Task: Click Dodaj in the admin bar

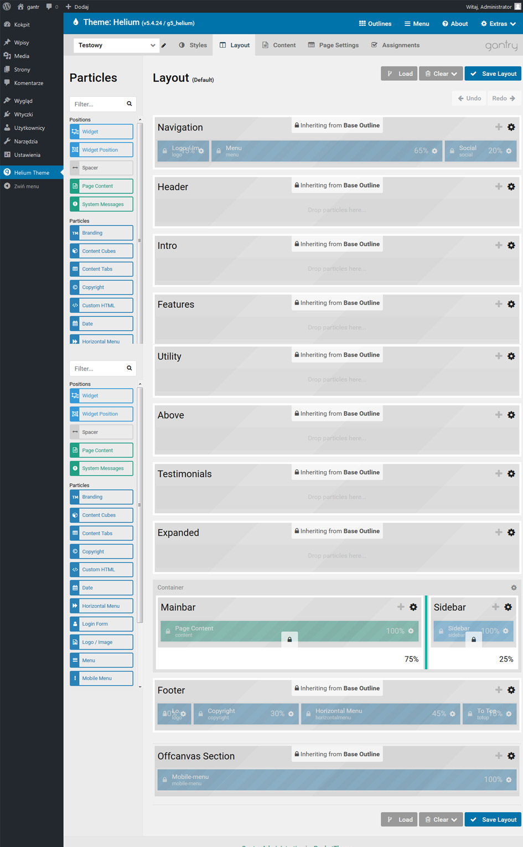Action: pos(77,7)
